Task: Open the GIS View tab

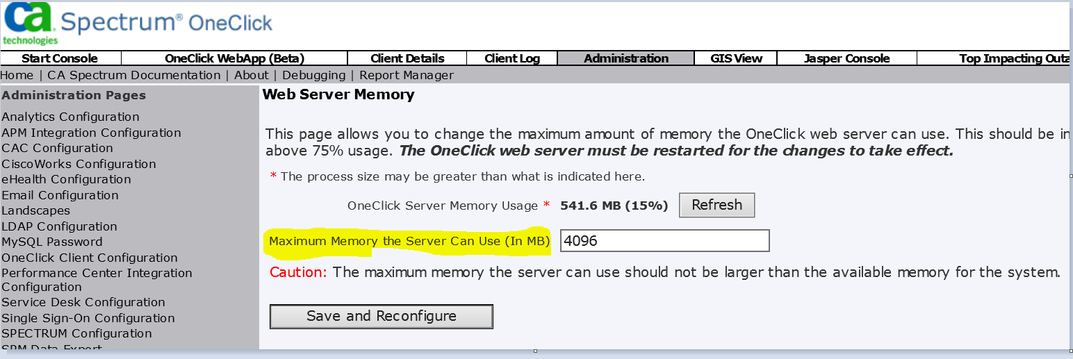Action: pos(736,58)
